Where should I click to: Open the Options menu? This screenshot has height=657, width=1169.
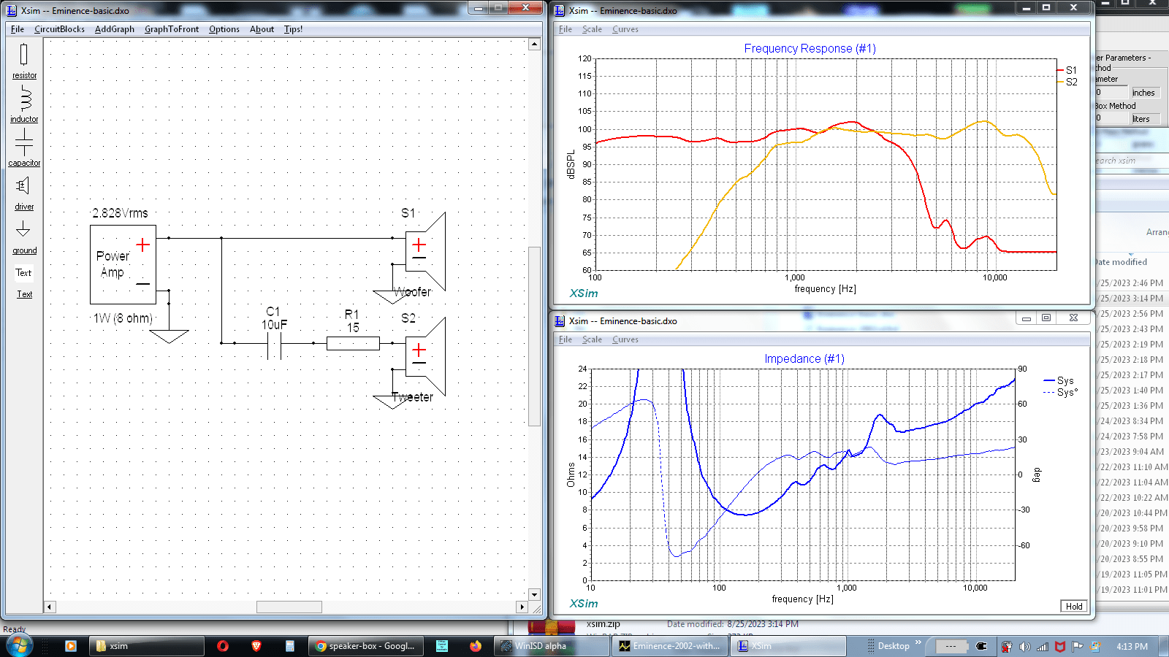224,29
